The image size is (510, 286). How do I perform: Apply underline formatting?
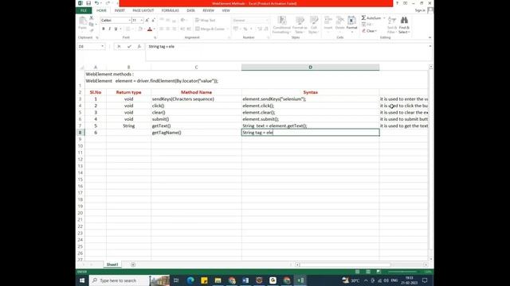[116, 29]
